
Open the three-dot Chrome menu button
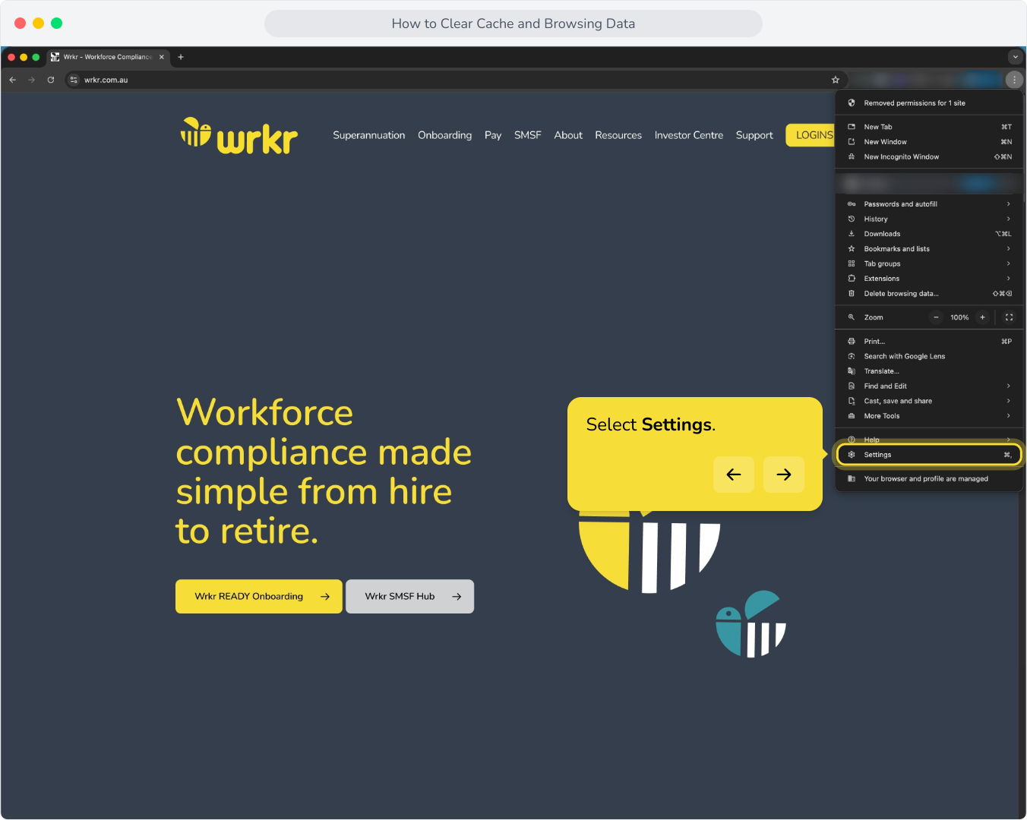pyautogui.click(x=1014, y=80)
